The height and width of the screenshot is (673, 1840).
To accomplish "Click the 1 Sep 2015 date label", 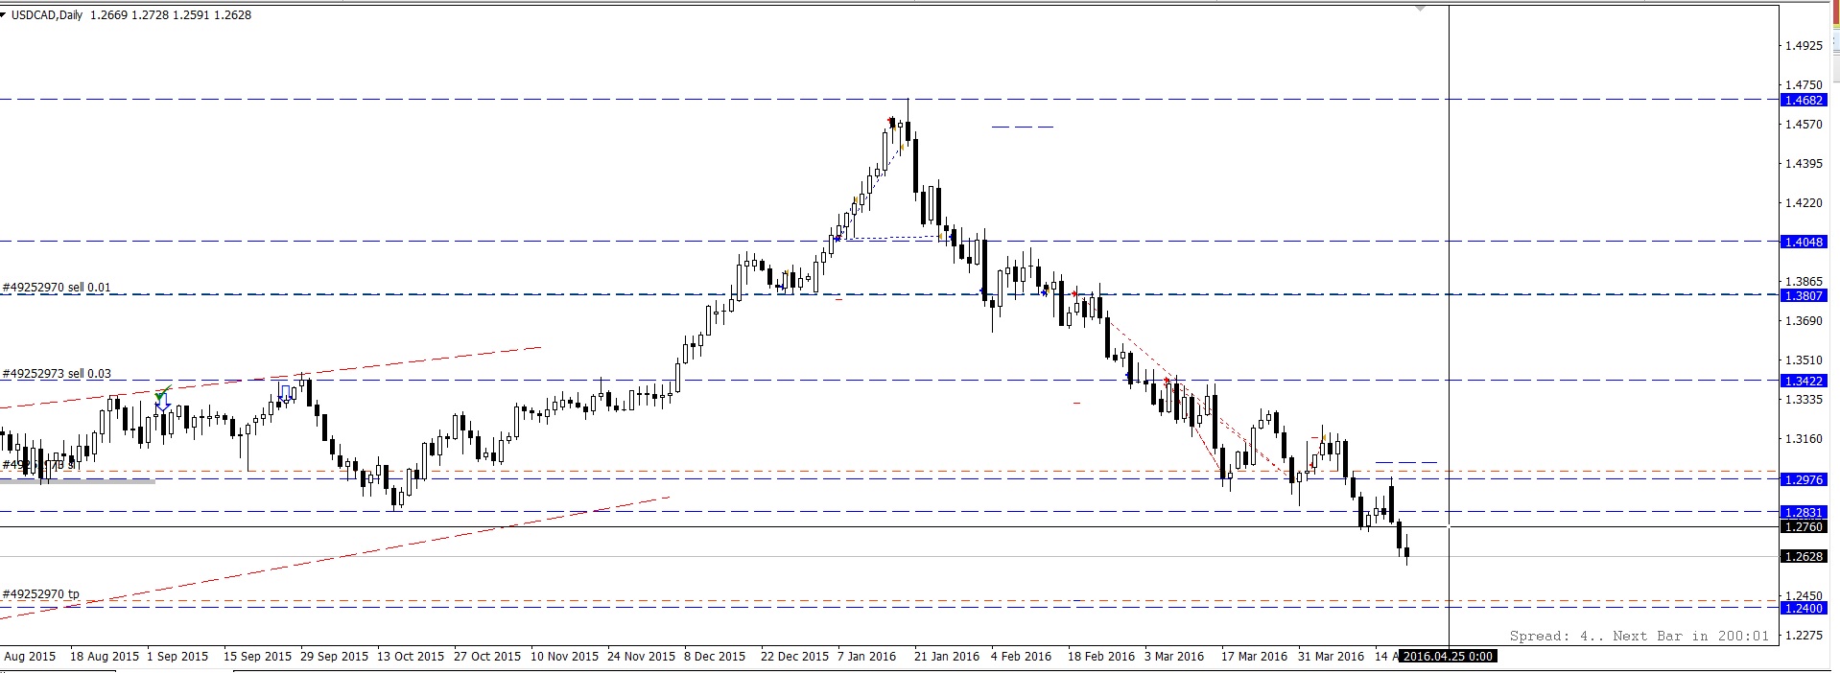I will point(177,657).
